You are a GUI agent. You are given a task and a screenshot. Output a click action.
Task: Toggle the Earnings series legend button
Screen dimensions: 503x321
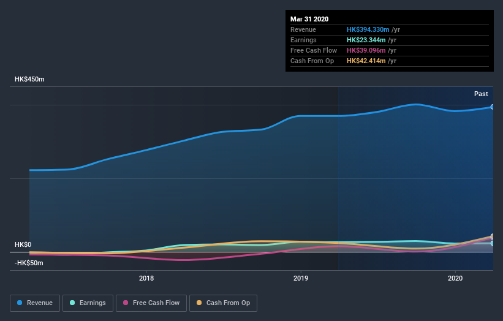(88, 303)
